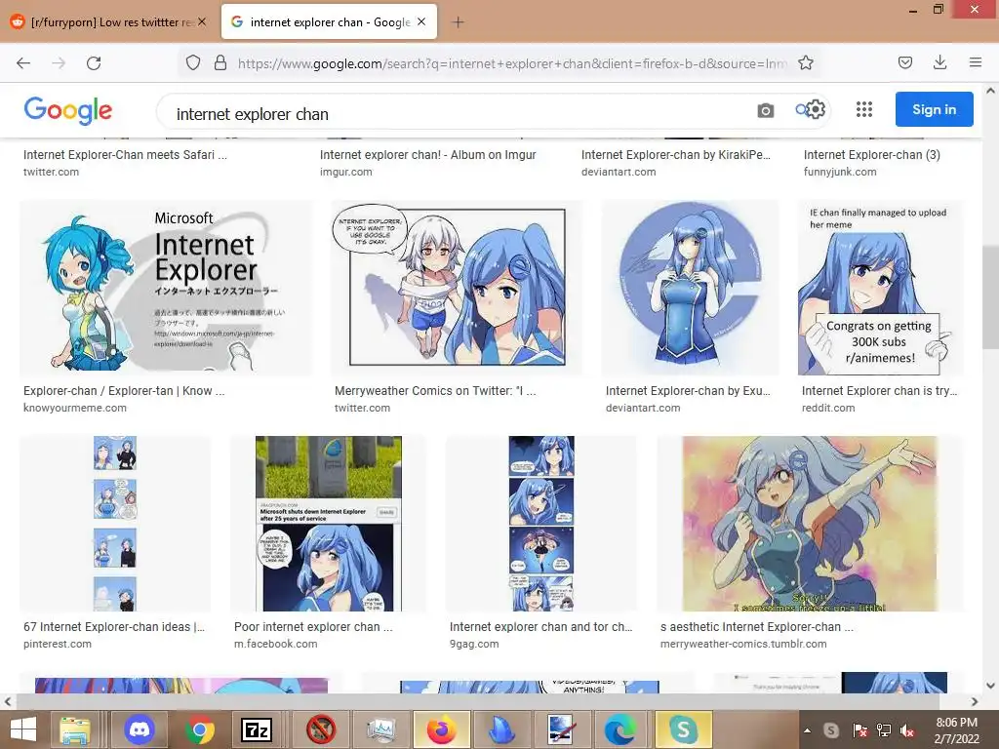Screen dimensions: 999x749
Task: Open a new tab with plus button
Action: pos(458,22)
